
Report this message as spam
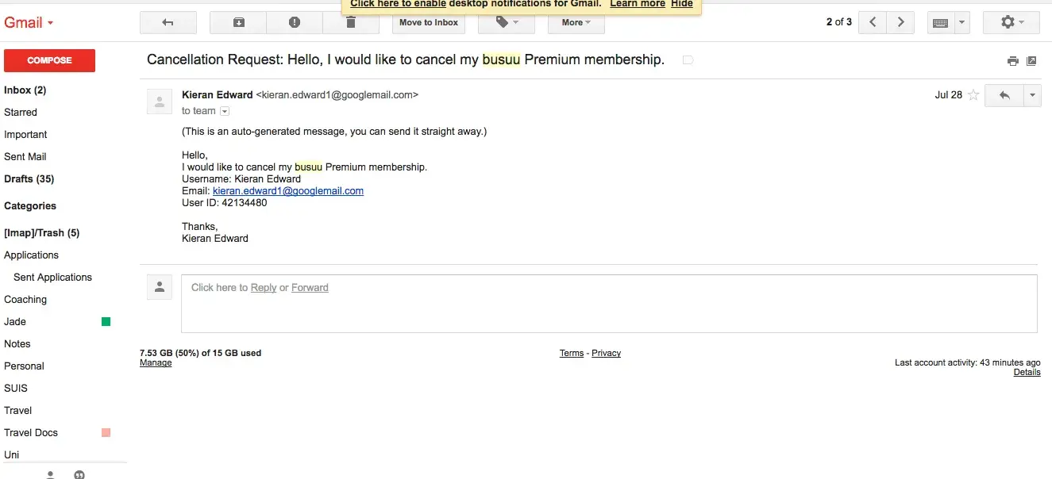tap(295, 23)
